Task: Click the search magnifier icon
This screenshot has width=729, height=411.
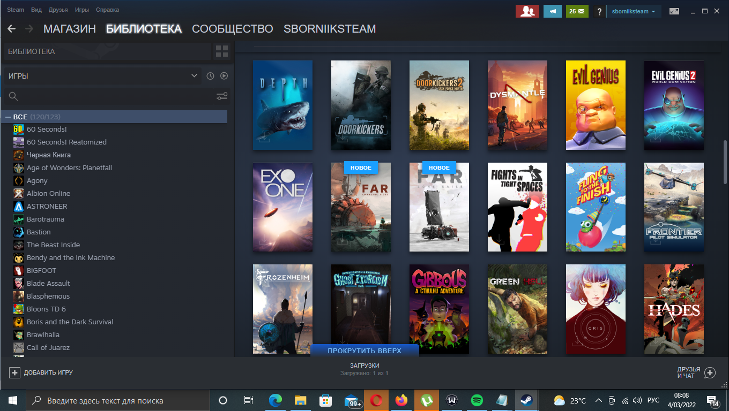Action: point(13,96)
